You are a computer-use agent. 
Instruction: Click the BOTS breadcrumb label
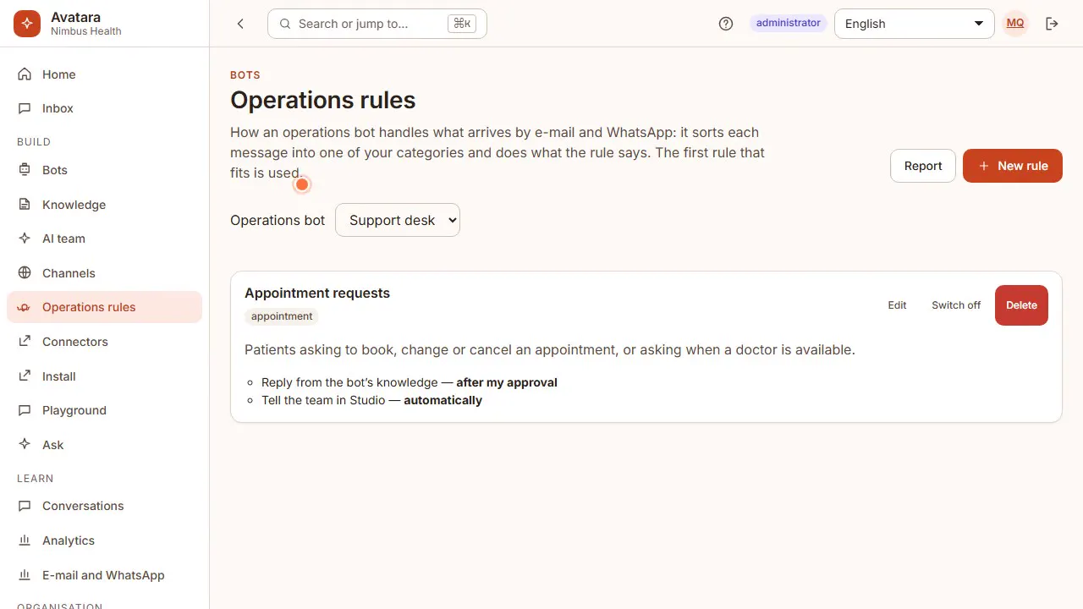(x=245, y=75)
